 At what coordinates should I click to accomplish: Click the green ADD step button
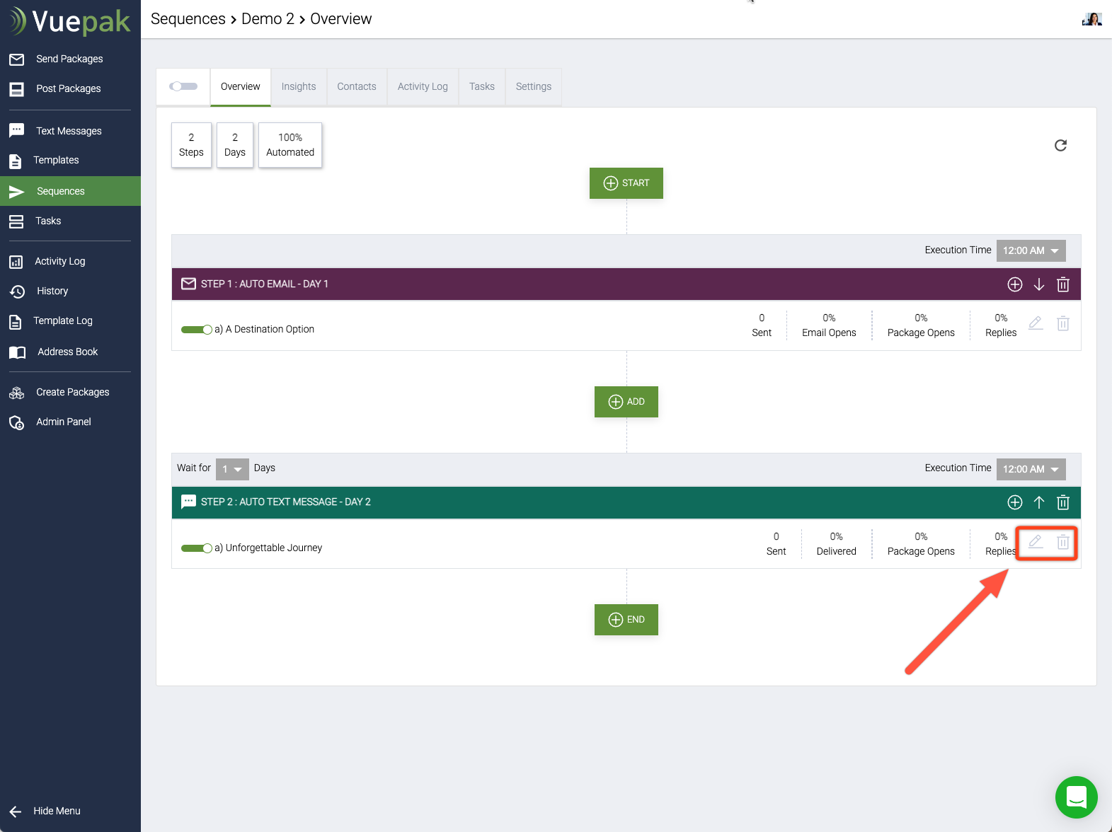tap(626, 402)
